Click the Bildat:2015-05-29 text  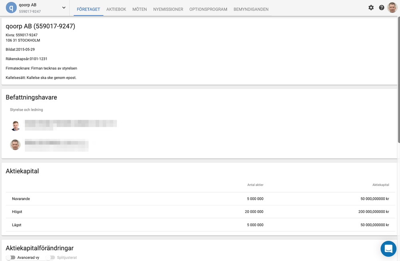[x=20, y=49]
